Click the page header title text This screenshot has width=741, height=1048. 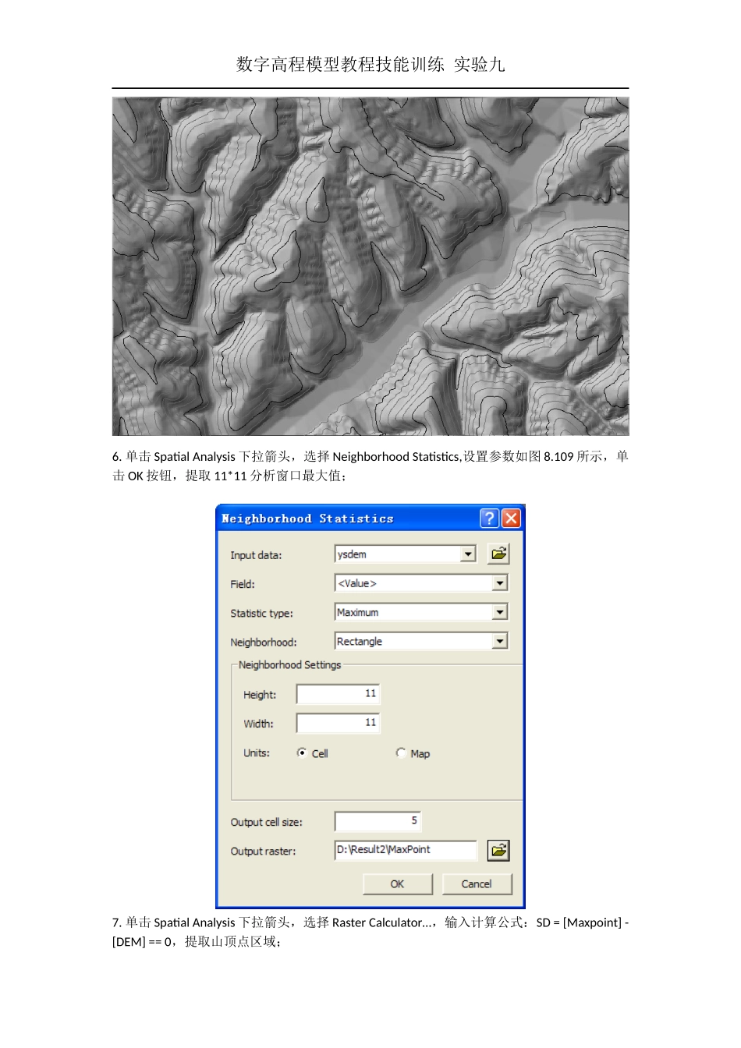click(x=370, y=65)
